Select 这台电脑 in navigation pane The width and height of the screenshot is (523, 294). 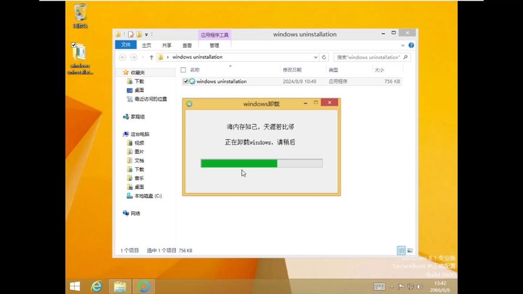click(140, 134)
